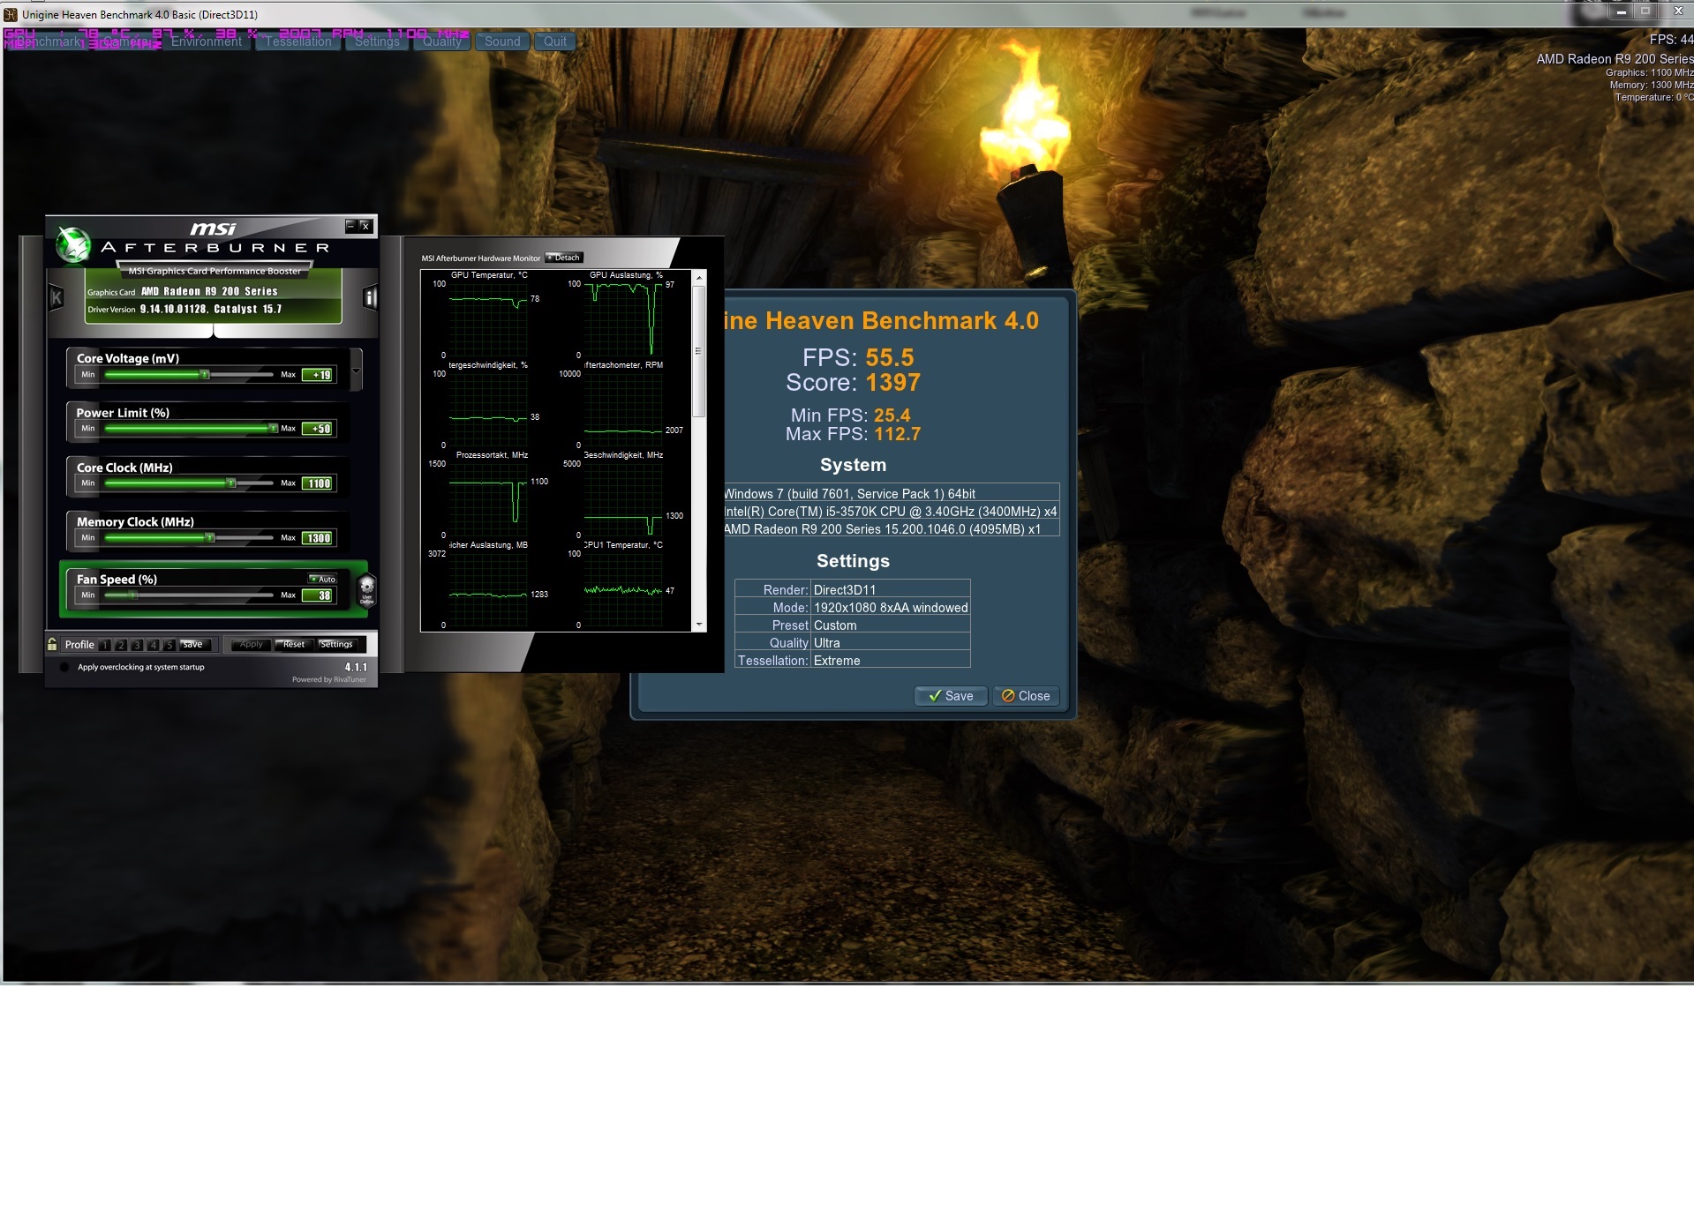Click the 'Catalyst 15.7' driver version text

(247, 309)
